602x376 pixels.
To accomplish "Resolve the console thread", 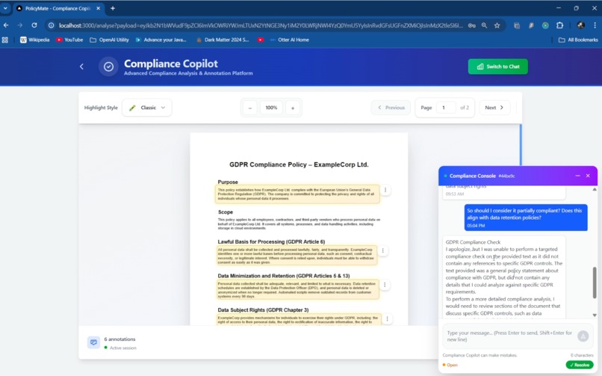I will [x=580, y=365].
